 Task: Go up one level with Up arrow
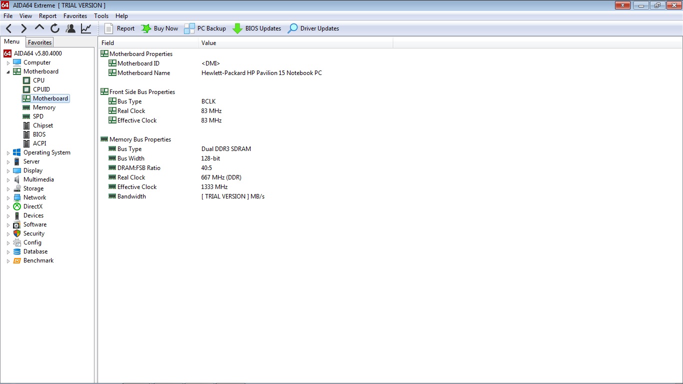click(39, 28)
